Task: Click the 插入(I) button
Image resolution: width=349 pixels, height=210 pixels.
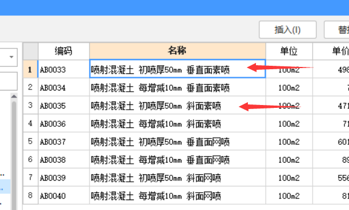Action: point(288,29)
